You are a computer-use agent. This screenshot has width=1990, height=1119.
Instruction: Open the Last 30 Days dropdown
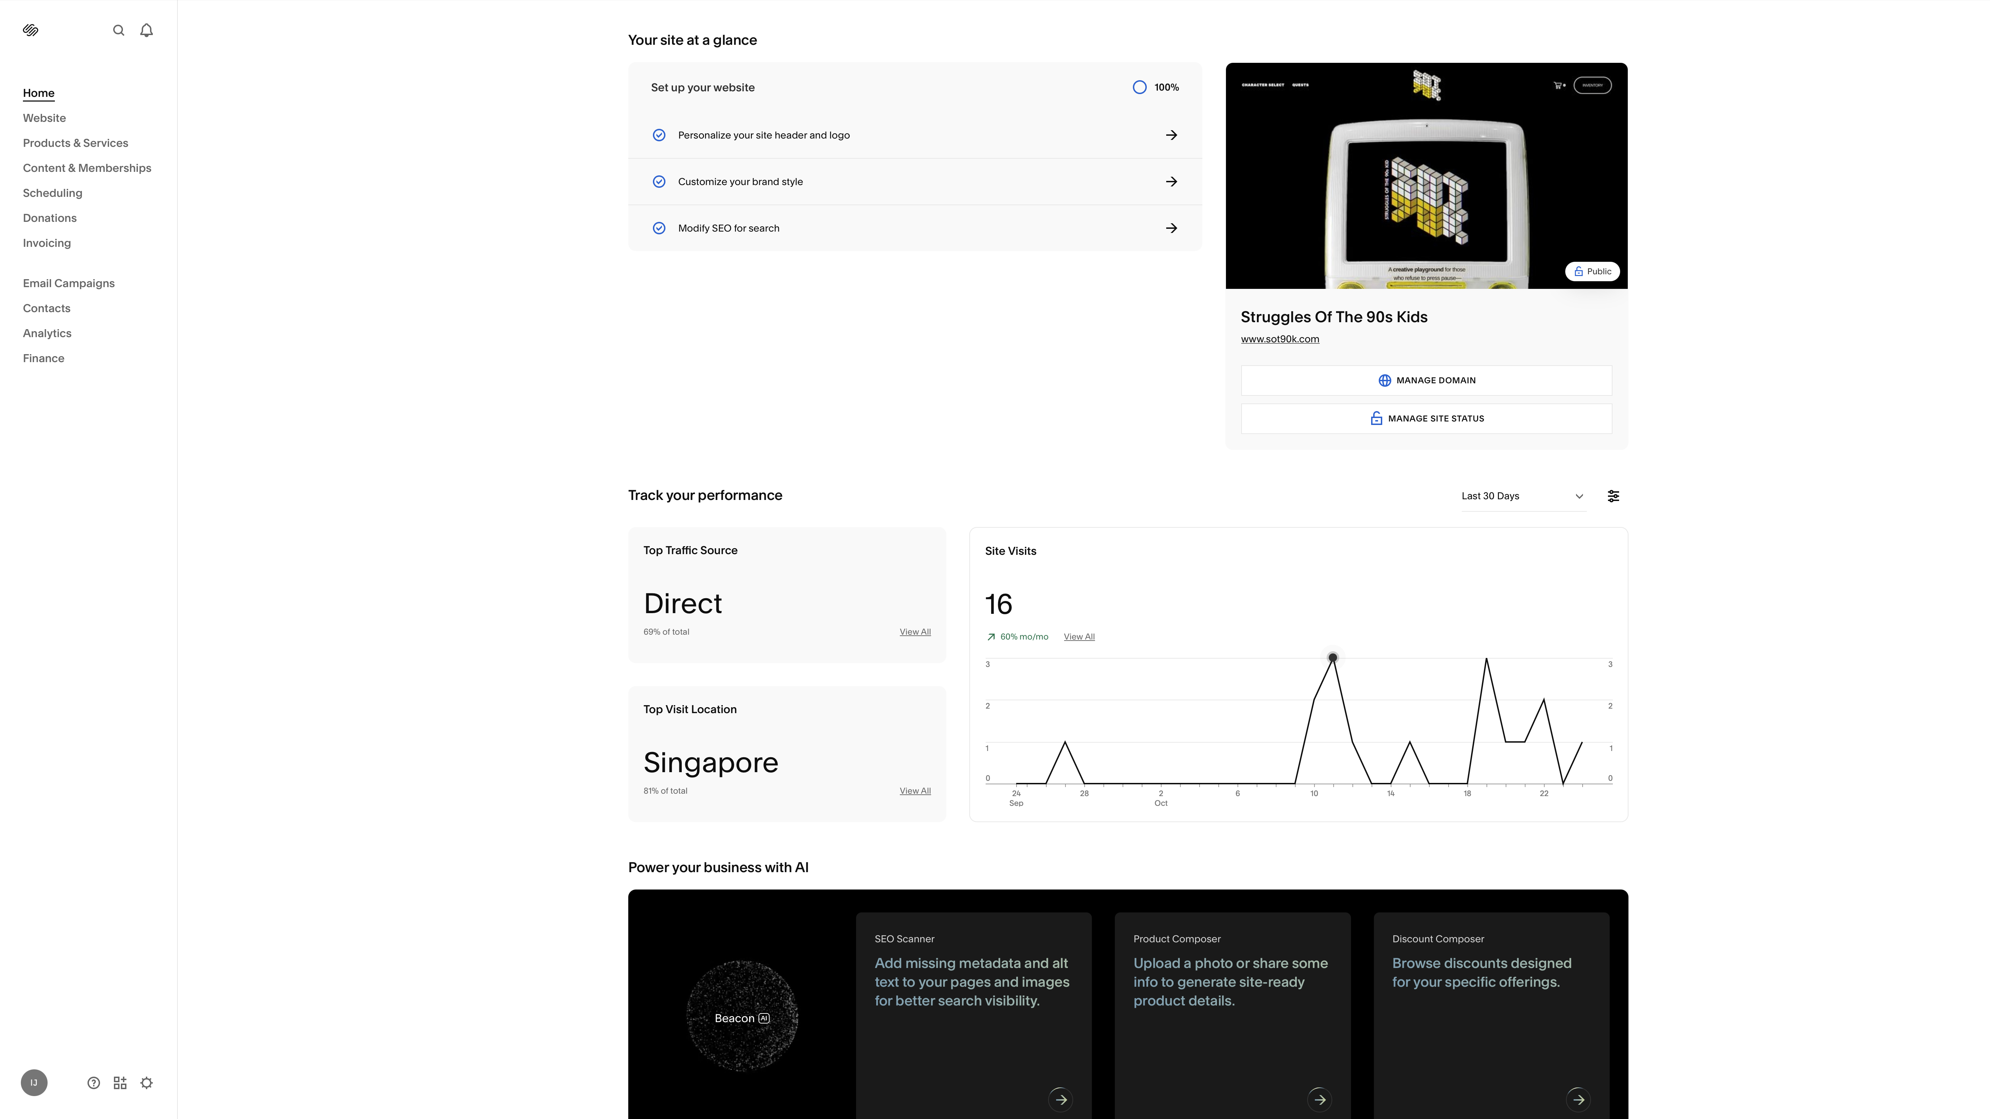click(1522, 496)
